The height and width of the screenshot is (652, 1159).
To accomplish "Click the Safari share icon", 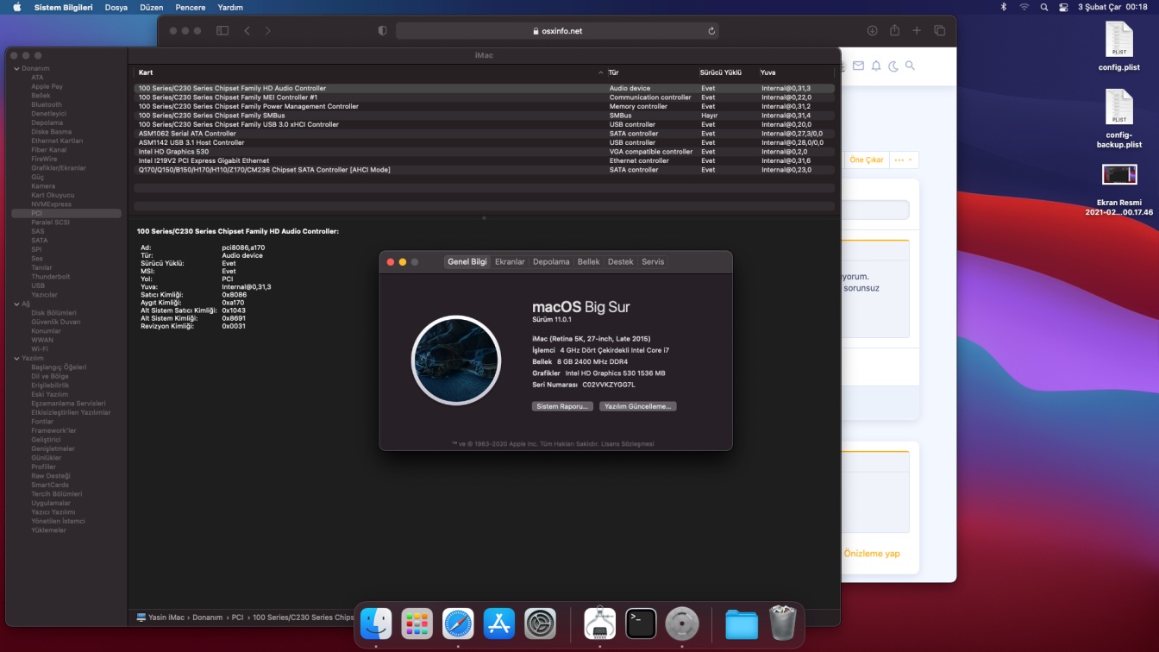I will 894,30.
